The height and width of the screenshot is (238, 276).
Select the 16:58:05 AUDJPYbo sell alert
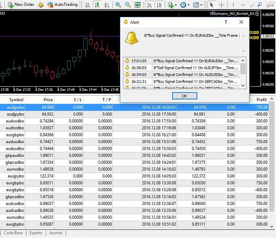pyautogui.click(x=181, y=68)
